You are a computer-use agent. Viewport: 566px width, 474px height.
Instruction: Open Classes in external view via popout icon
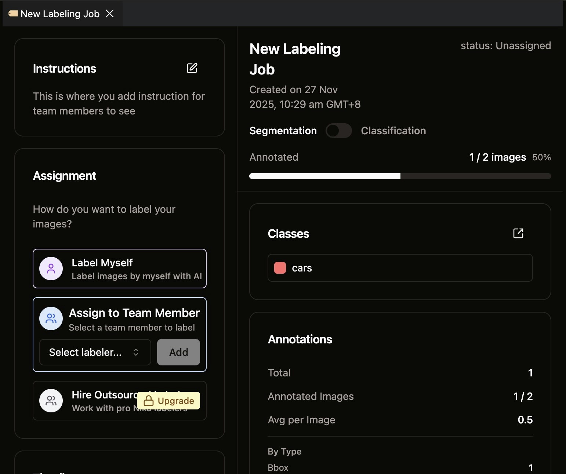(518, 233)
